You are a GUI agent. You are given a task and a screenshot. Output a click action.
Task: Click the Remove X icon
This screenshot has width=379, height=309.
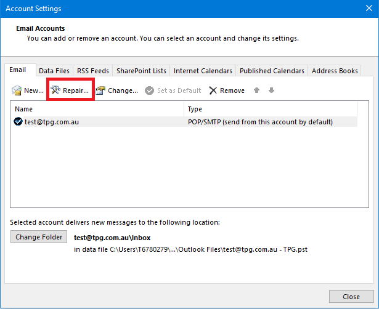pyautogui.click(x=213, y=90)
